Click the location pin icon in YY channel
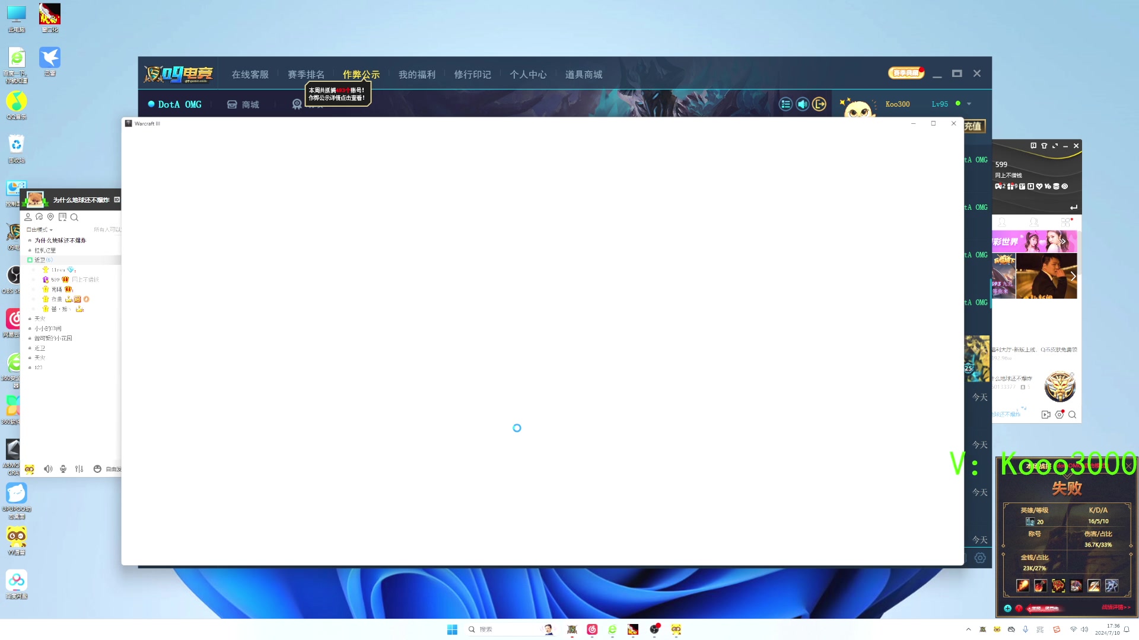Image resolution: width=1139 pixels, height=640 pixels. click(50, 217)
